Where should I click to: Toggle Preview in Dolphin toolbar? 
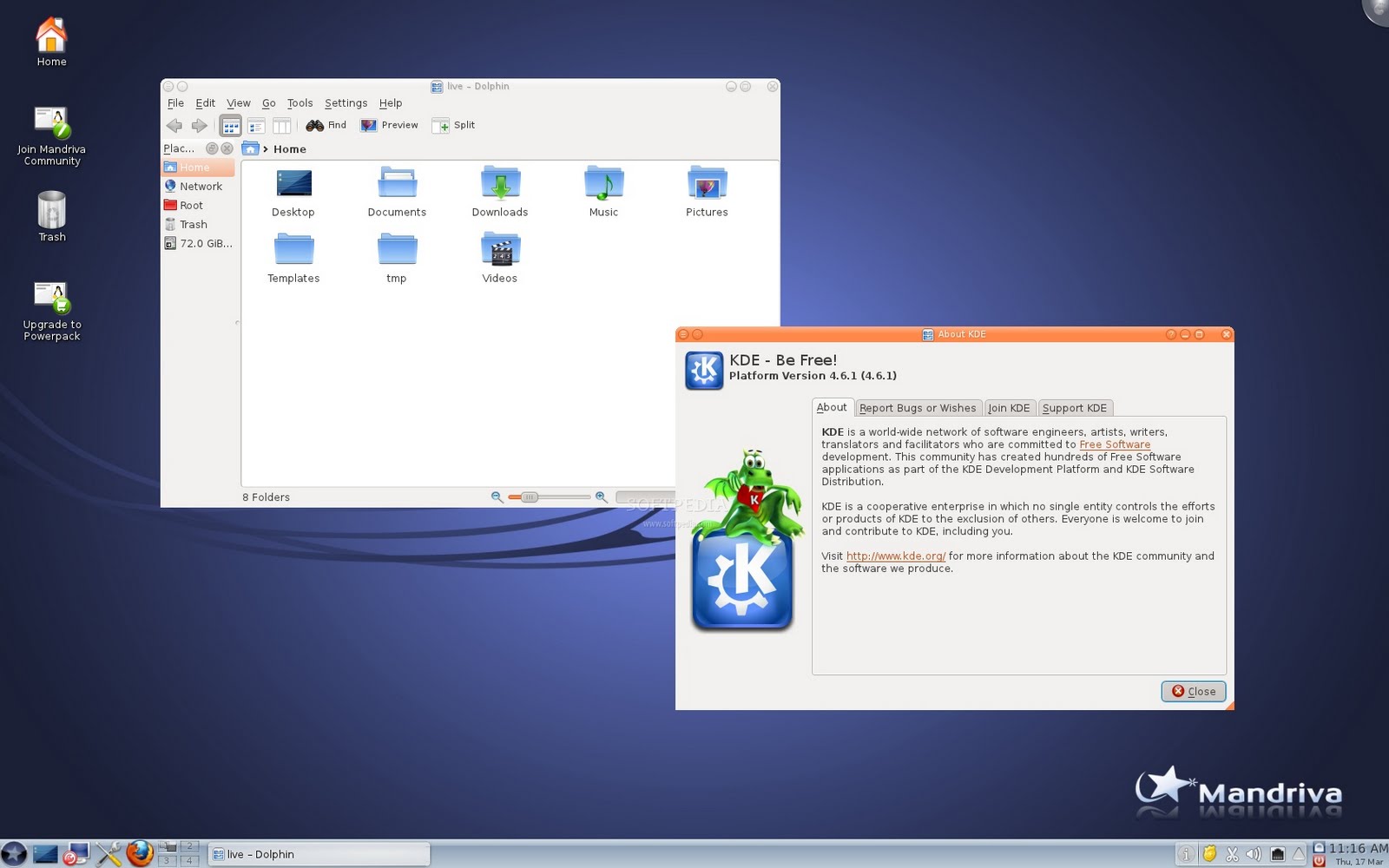[x=389, y=125]
